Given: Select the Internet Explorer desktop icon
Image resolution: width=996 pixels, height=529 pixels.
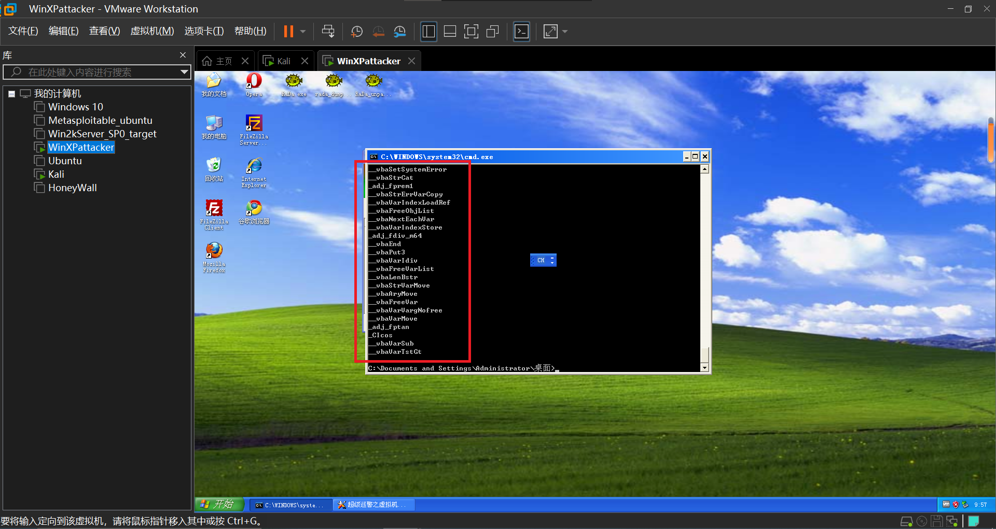Looking at the screenshot, I should click(x=254, y=173).
